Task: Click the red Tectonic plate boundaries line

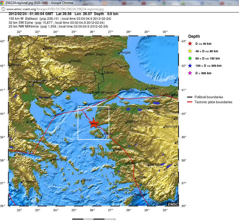Action: [x=190, y=102]
